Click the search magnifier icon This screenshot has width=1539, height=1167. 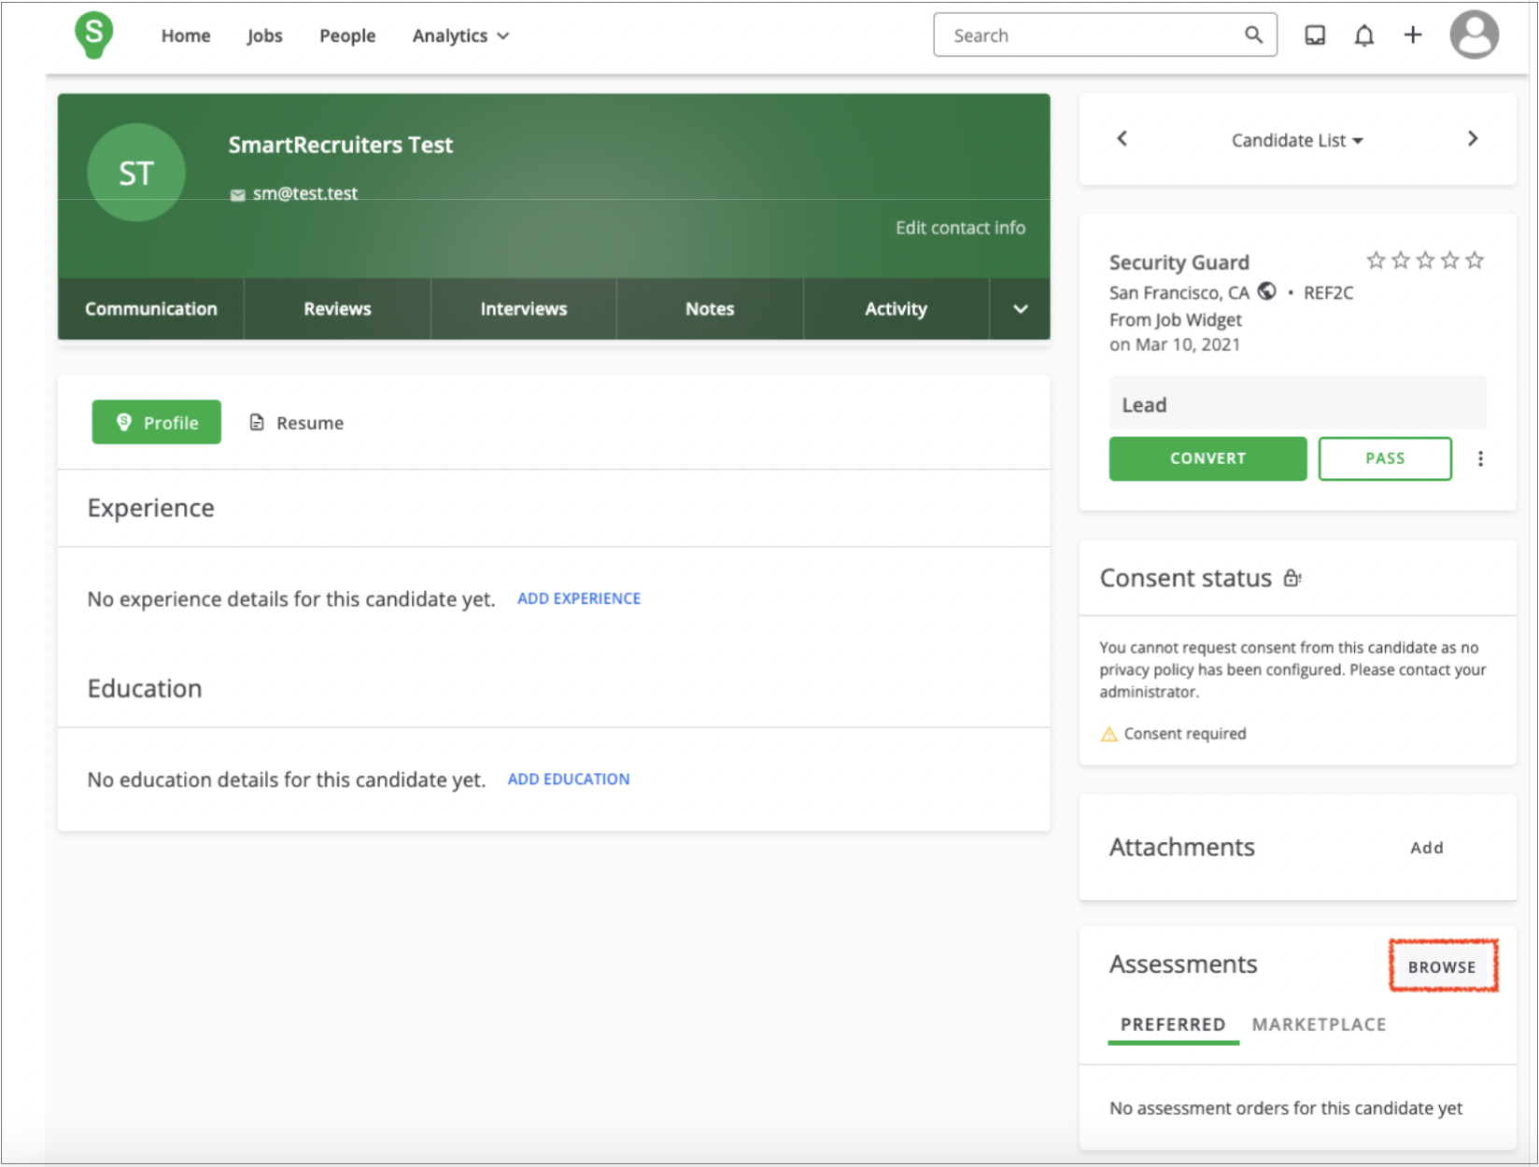(1253, 35)
